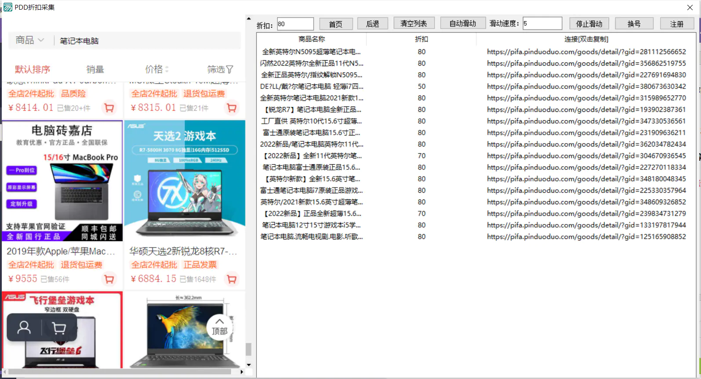Click the 滑动速度 speed input field
701x379 pixels.
coord(542,23)
